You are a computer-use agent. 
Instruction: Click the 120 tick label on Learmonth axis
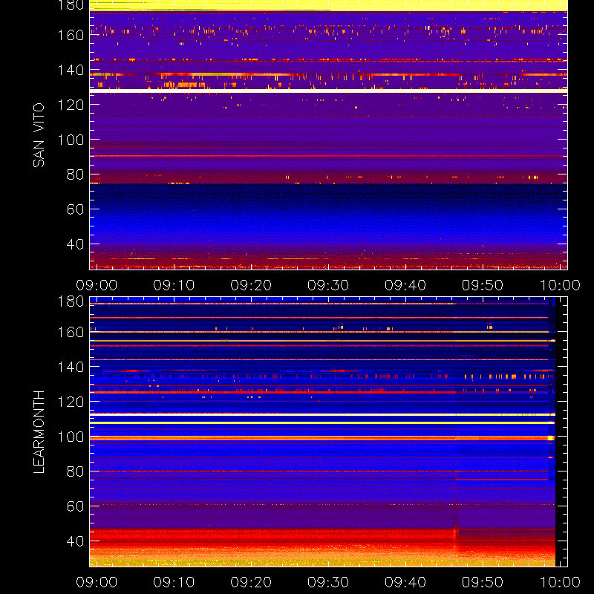[x=71, y=402]
